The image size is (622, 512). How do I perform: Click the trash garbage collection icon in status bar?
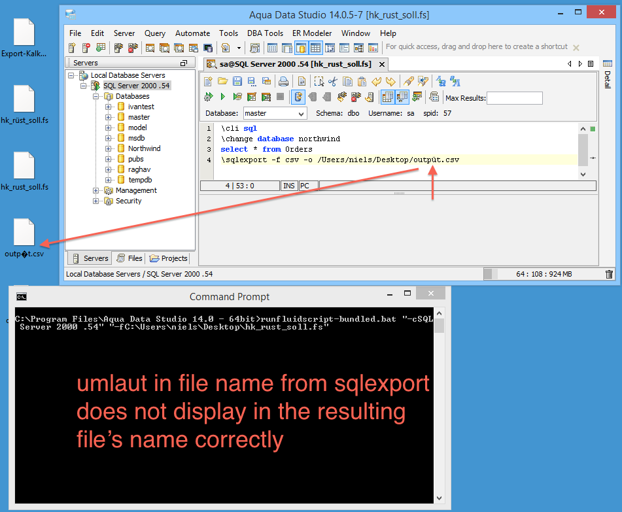click(610, 274)
